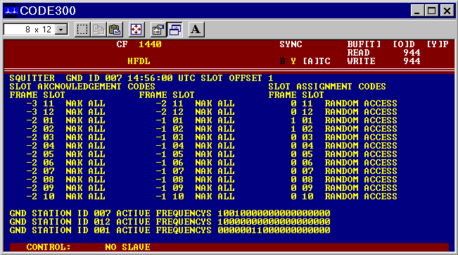This screenshot has width=458, height=255.
Task: Click the Mark selection toolbar icon
Action: click(x=82, y=30)
